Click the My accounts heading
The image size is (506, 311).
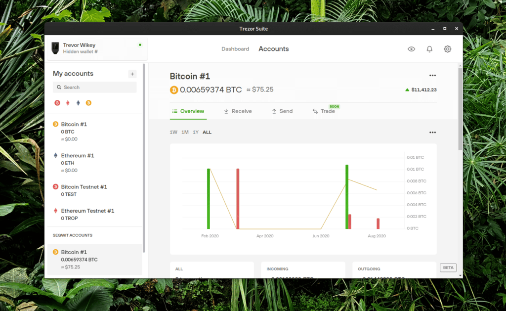[73, 74]
